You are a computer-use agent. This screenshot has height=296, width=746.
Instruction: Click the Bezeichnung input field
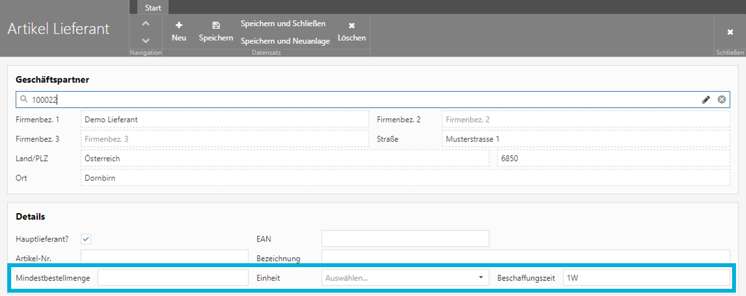pos(526,258)
